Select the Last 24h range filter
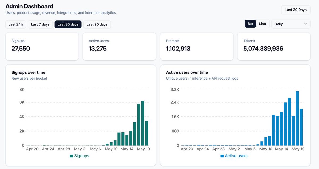319x169 pixels. [16, 24]
